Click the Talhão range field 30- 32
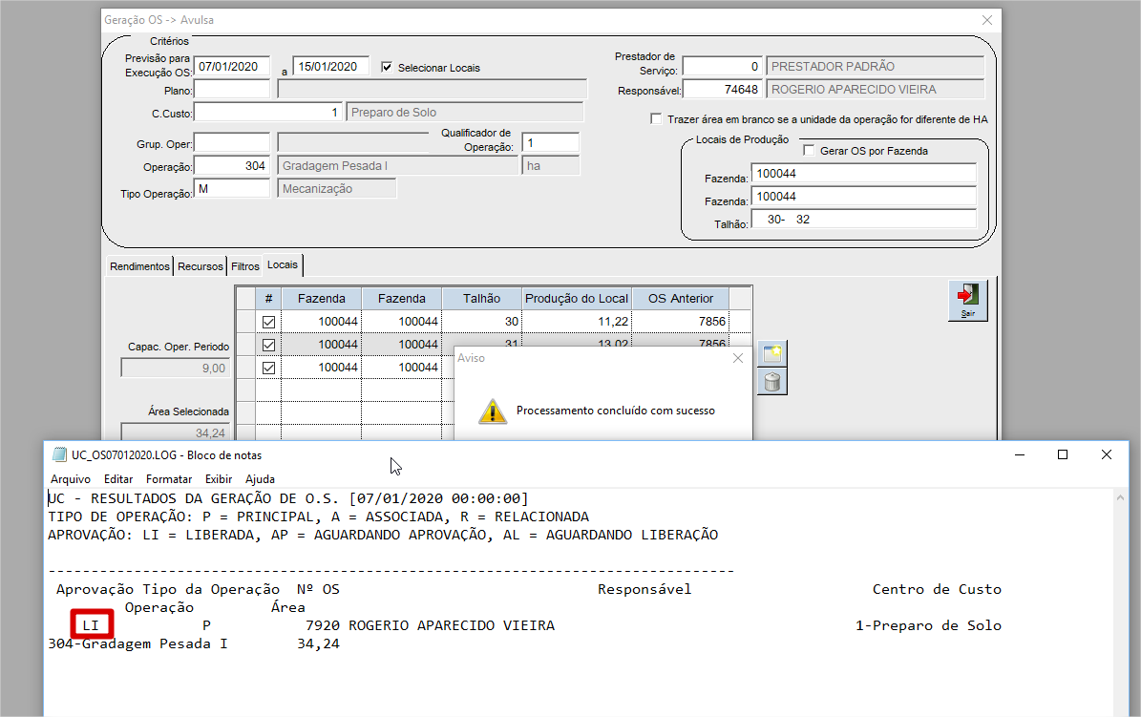The image size is (1141, 717). point(864,219)
